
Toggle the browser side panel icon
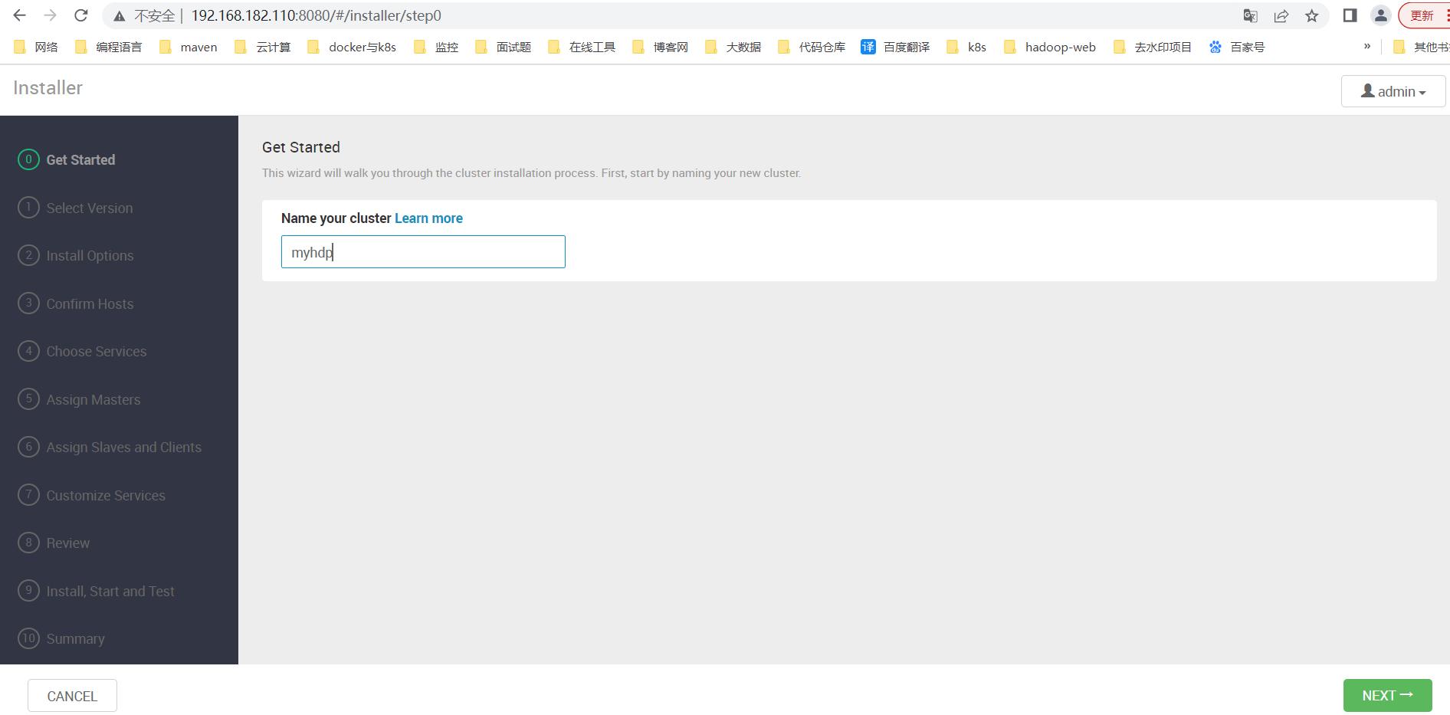[x=1350, y=15]
